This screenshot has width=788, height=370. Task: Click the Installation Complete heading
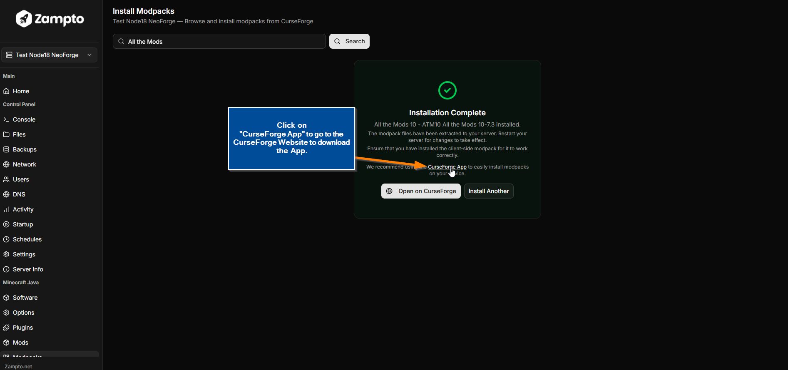(x=447, y=113)
